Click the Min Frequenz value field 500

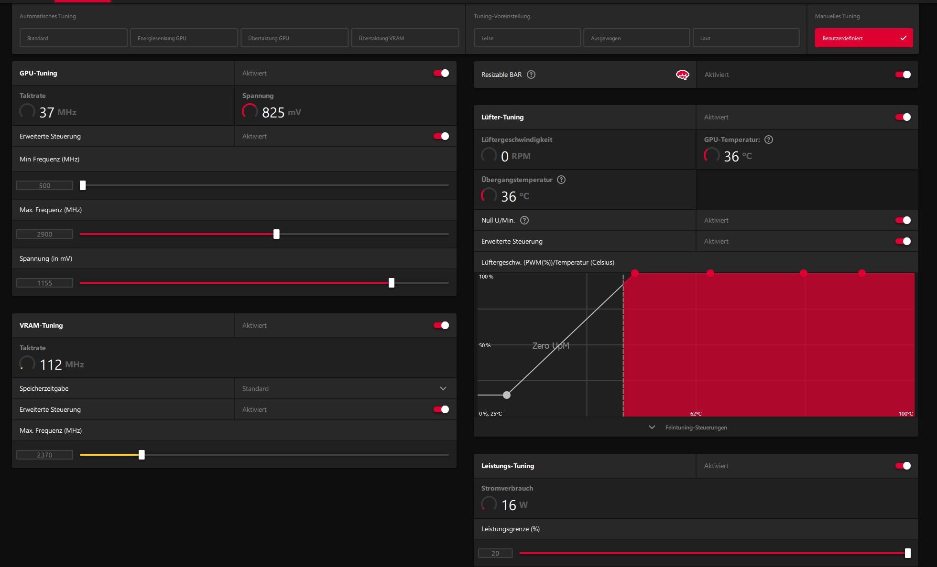(x=44, y=185)
